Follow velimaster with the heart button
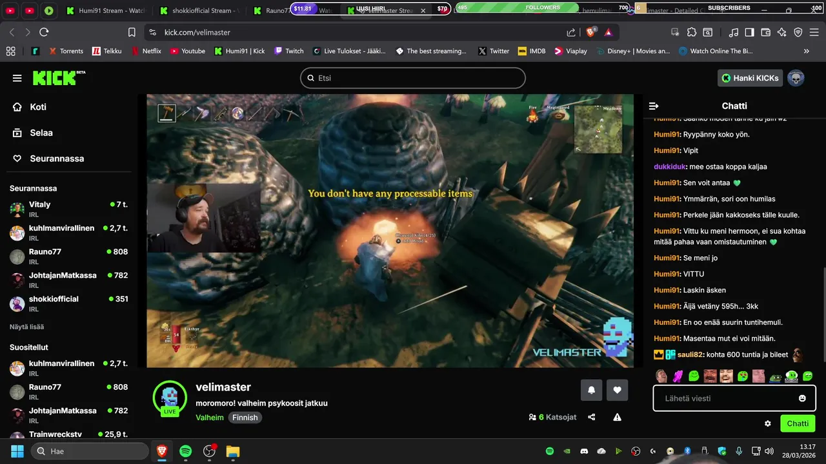This screenshot has height=464, width=826. [x=617, y=389]
